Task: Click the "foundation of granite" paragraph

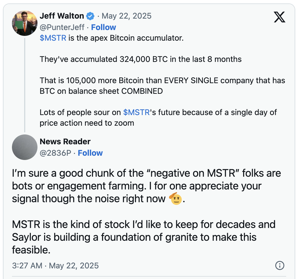Action: click(143, 237)
